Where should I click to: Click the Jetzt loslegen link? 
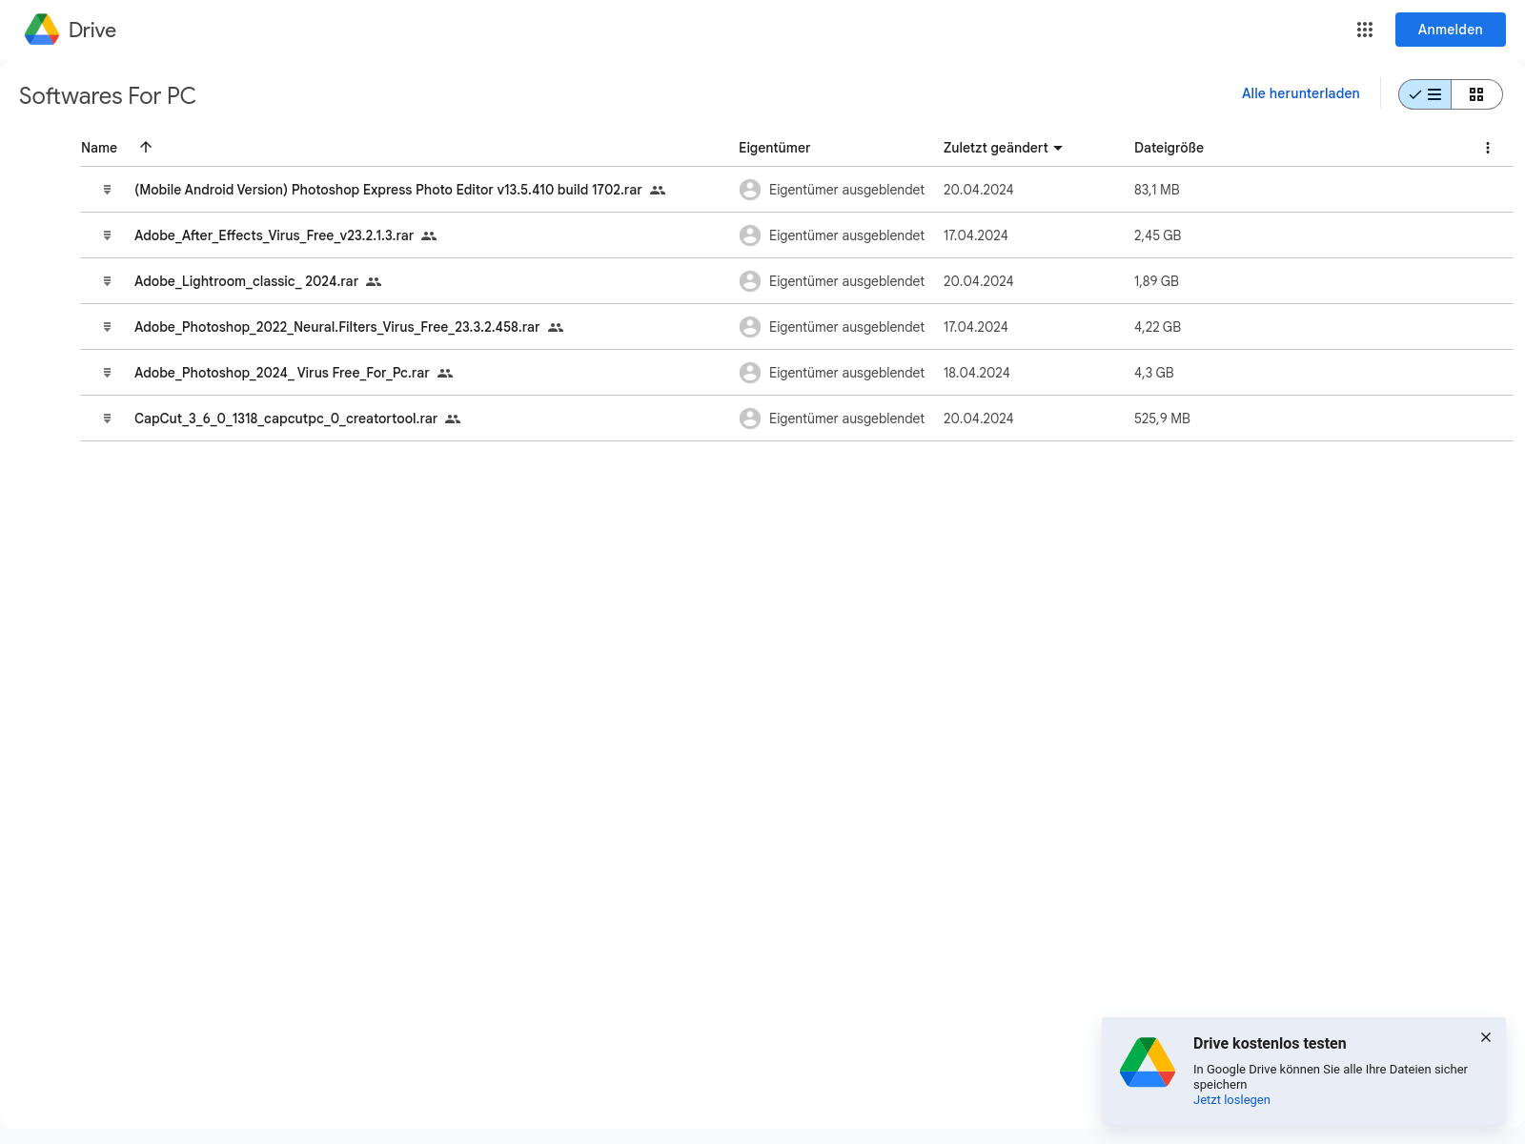point(1231,1100)
